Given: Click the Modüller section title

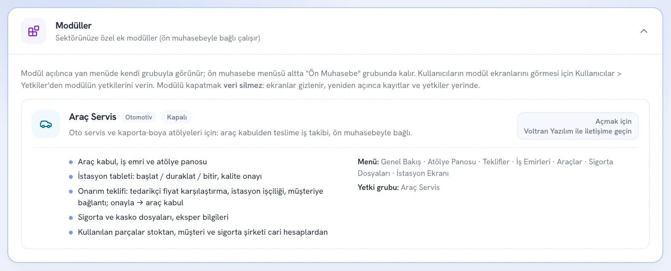Looking at the screenshot, I should (x=73, y=26).
